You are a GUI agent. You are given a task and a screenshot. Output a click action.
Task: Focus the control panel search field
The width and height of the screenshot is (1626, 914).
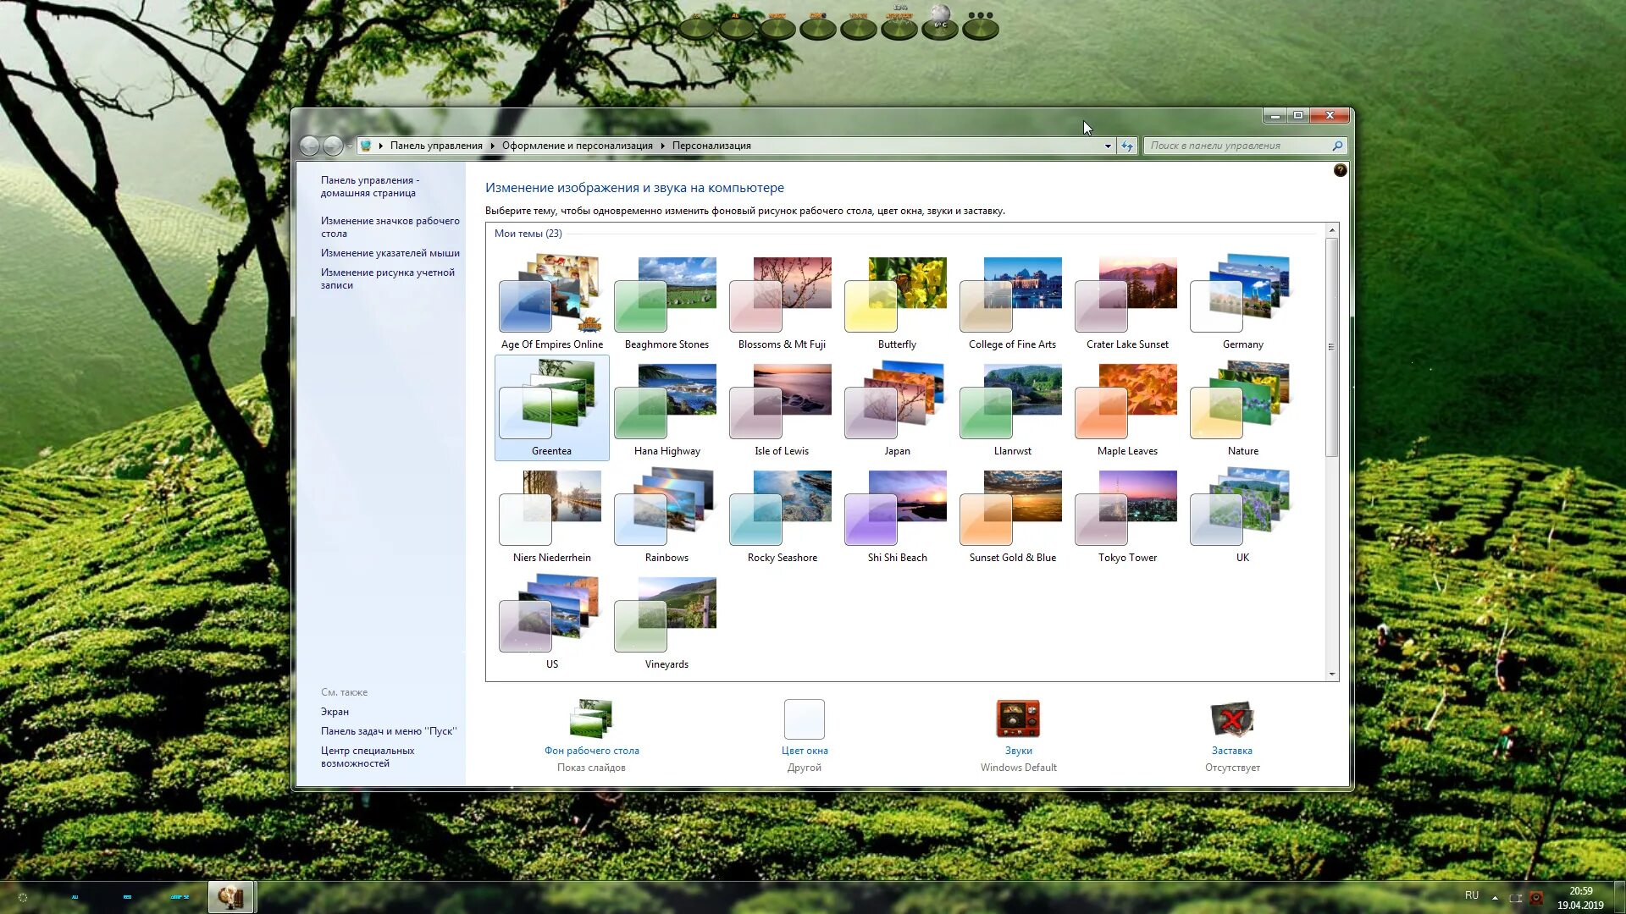1236,146
